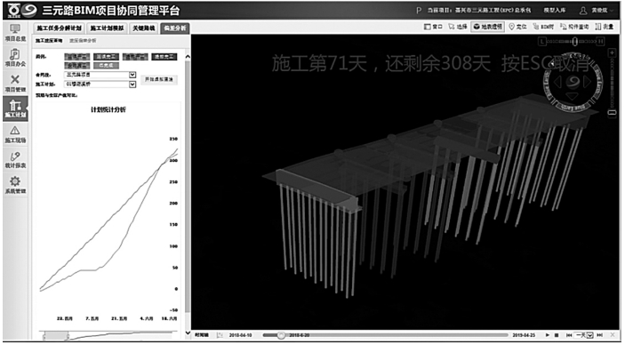The height and width of the screenshot is (345, 625).
Task: Click the 开始虚拟漫游 button
Action: click(x=159, y=80)
